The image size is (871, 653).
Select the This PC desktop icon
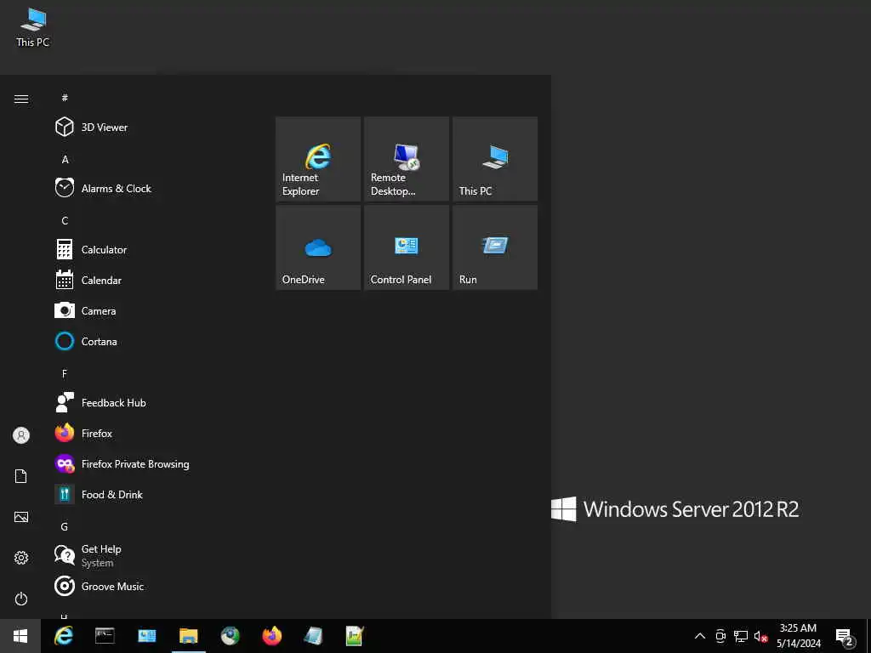tap(33, 28)
